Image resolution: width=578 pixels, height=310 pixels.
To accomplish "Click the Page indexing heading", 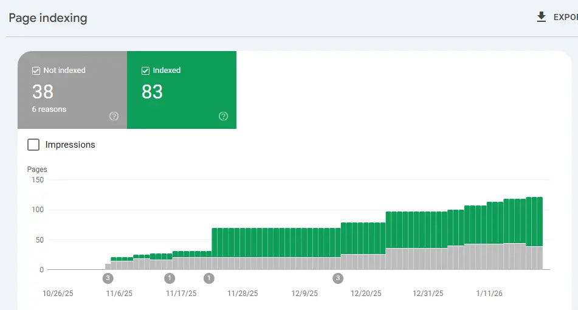I will pyautogui.click(x=48, y=18).
